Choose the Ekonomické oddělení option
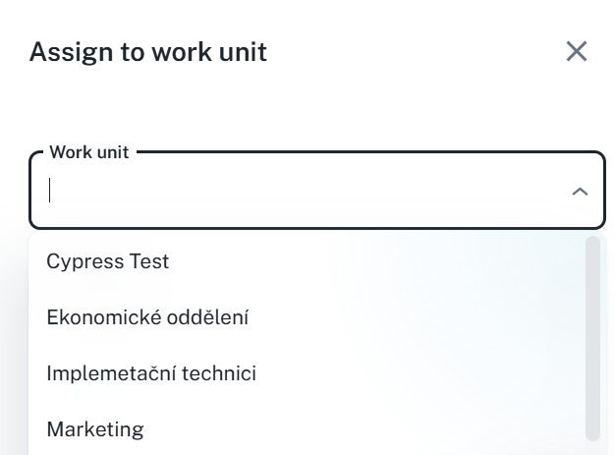Screen dimensions: 615x455 click(x=147, y=317)
